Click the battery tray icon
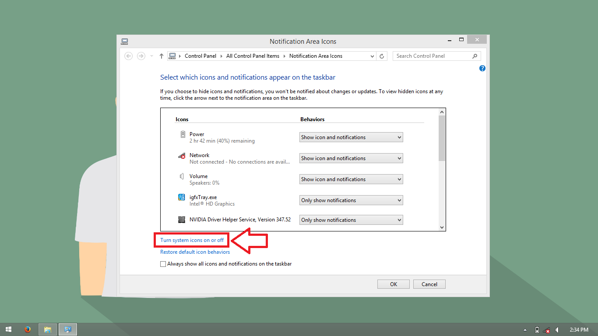598x336 pixels. [x=537, y=330]
